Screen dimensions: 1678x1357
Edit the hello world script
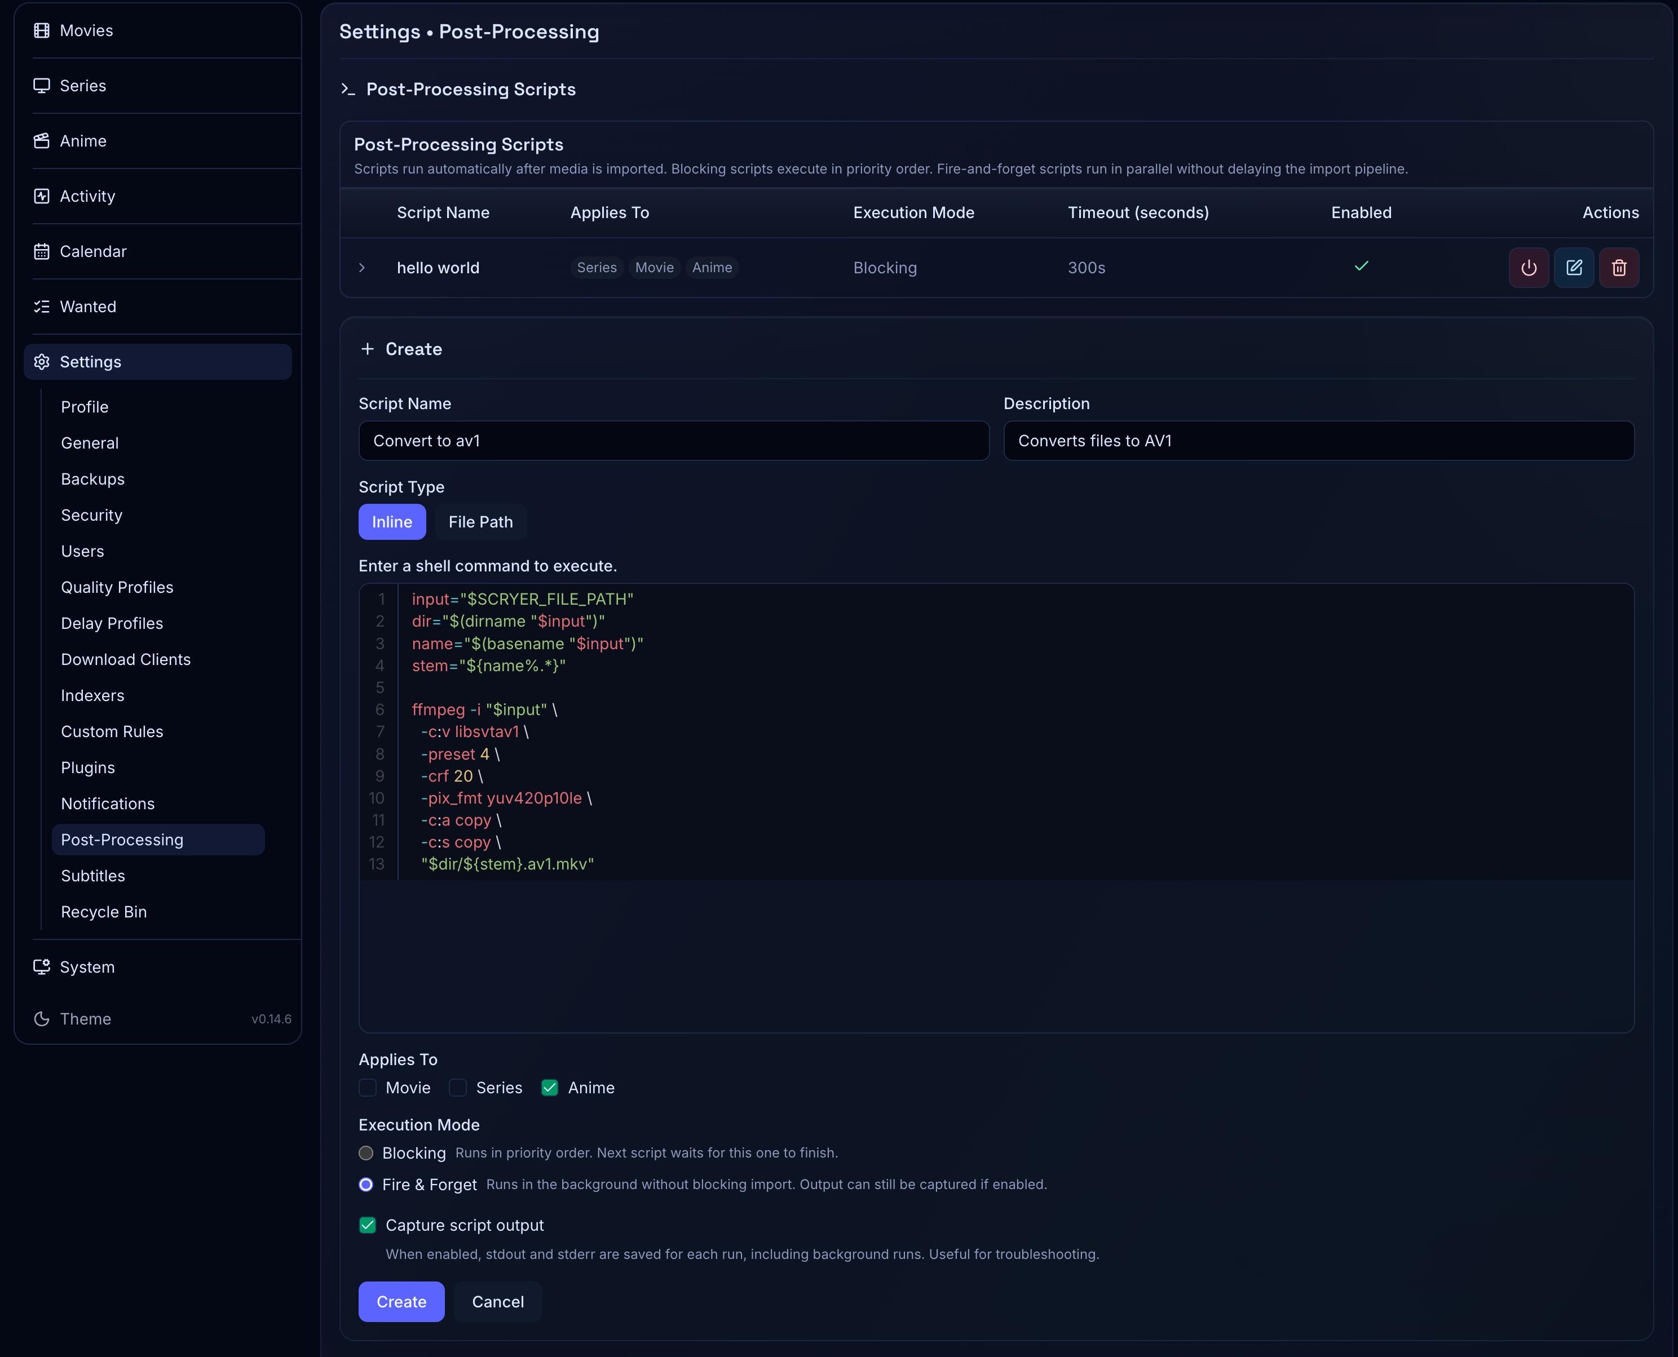tap(1574, 267)
